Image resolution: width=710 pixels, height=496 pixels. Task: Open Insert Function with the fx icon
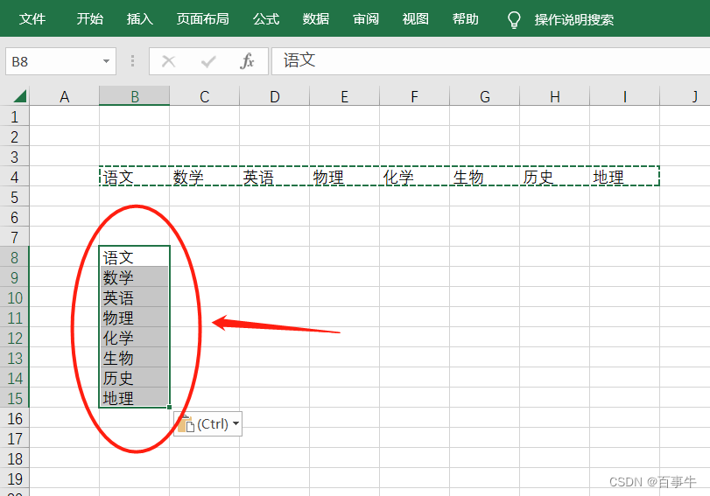pos(247,61)
